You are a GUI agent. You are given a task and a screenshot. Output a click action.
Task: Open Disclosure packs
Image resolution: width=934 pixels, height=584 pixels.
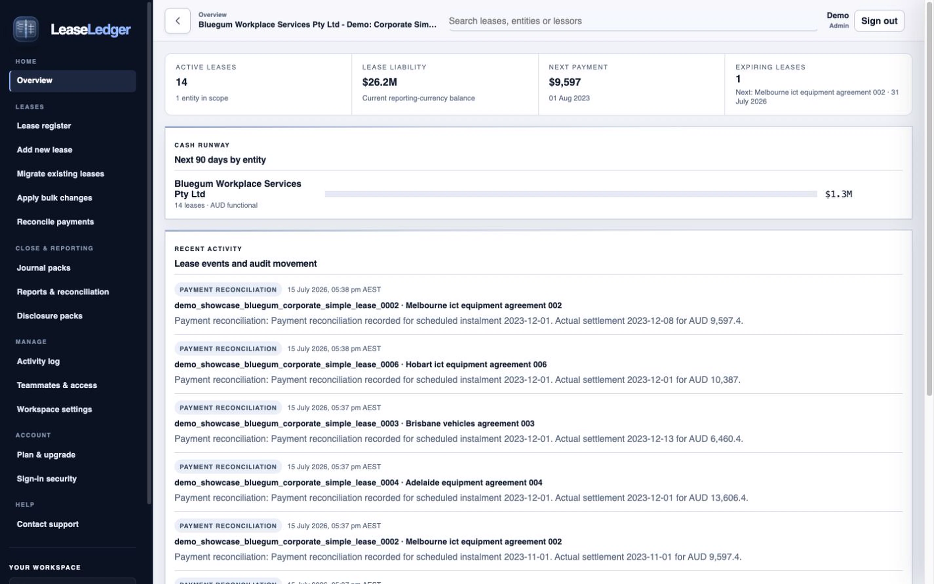tap(49, 316)
